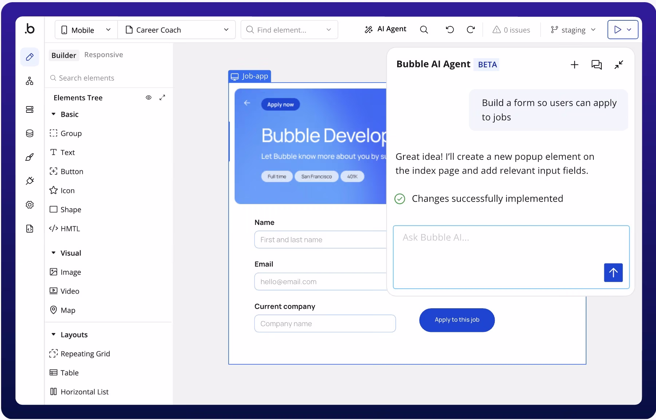Redo the last change
This screenshot has width=656, height=420.
pyautogui.click(x=471, y=30)
